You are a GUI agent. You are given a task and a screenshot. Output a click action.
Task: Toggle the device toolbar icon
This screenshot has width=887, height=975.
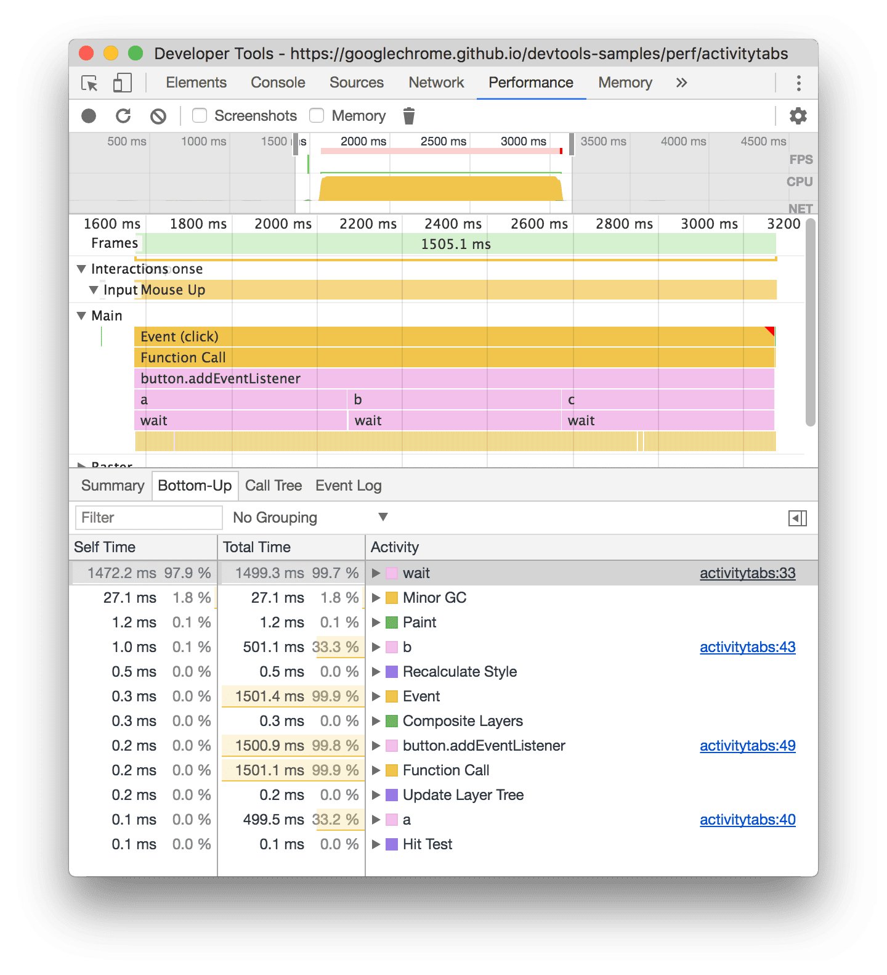[x=122, y=83]
